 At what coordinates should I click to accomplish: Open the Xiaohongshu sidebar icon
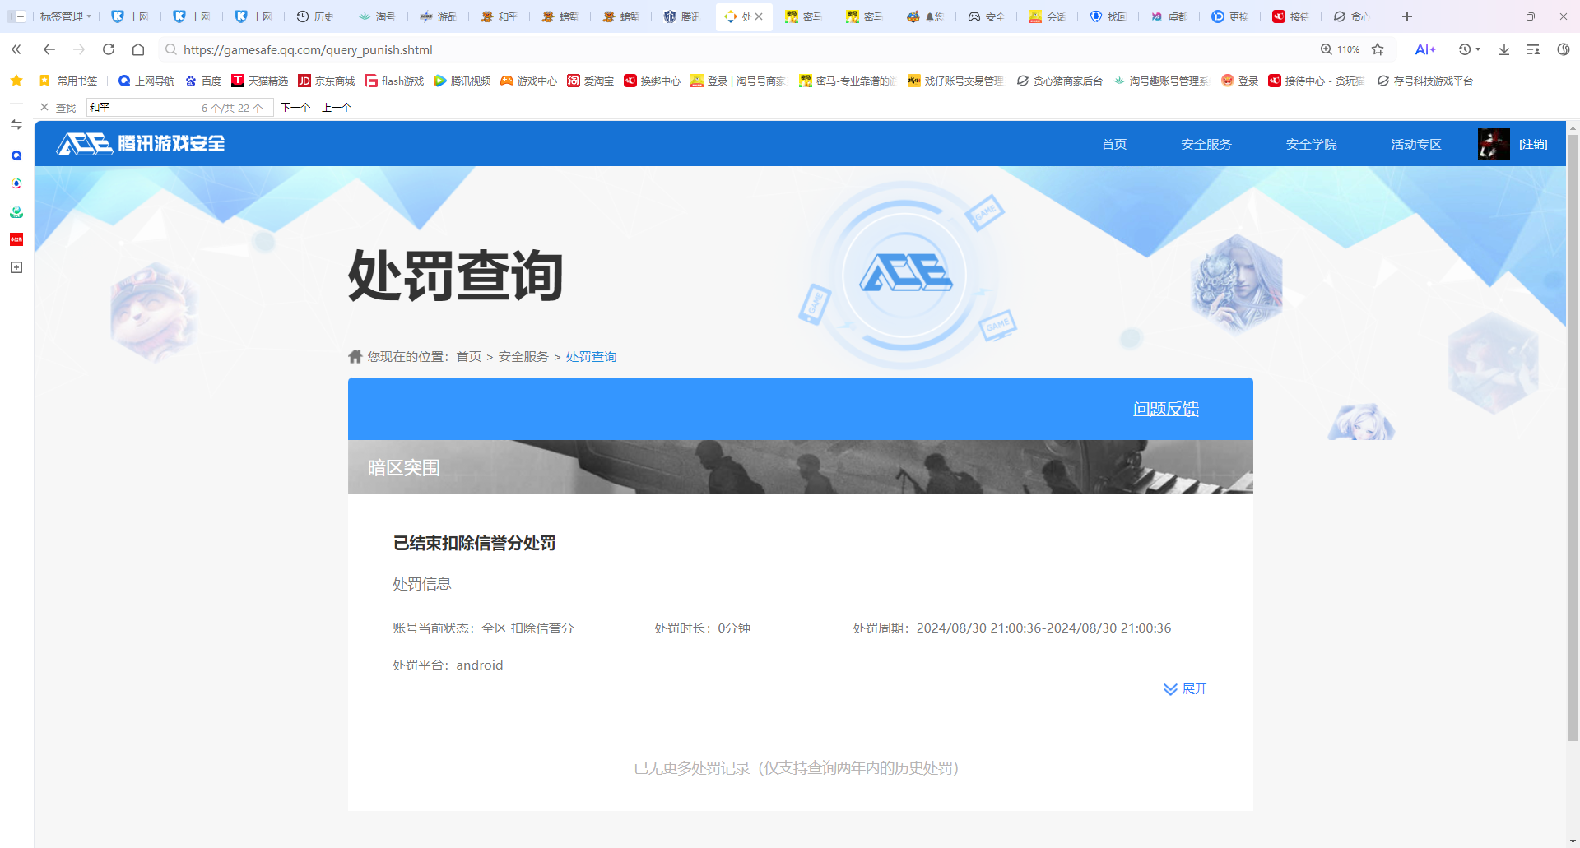(x=16, y=239)
